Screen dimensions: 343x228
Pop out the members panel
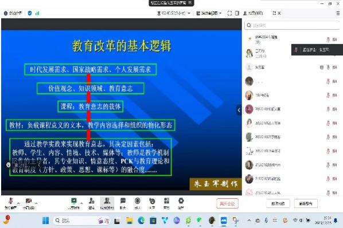pos(274,13)
